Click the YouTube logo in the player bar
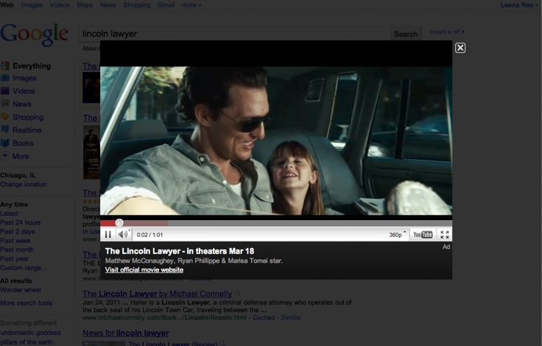The height and width of the screenshot is (346, 542). [x=423, y=235]
